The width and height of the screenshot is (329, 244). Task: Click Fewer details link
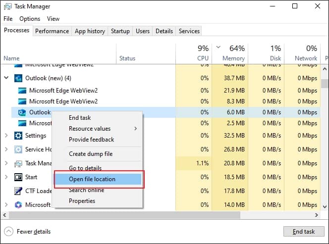pos(34,232)
